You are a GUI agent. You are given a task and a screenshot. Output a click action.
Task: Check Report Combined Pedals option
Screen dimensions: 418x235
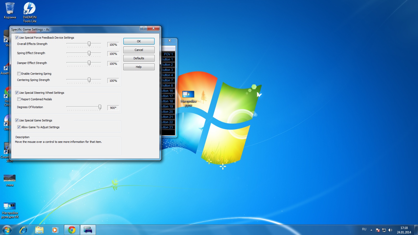pyautogui.click(x=19, y=99)
